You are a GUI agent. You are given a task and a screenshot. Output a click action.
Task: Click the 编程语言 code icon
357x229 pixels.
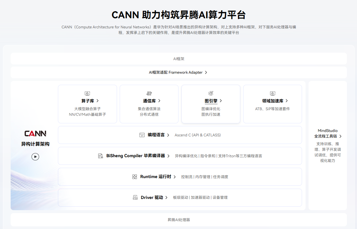[142, 135]
